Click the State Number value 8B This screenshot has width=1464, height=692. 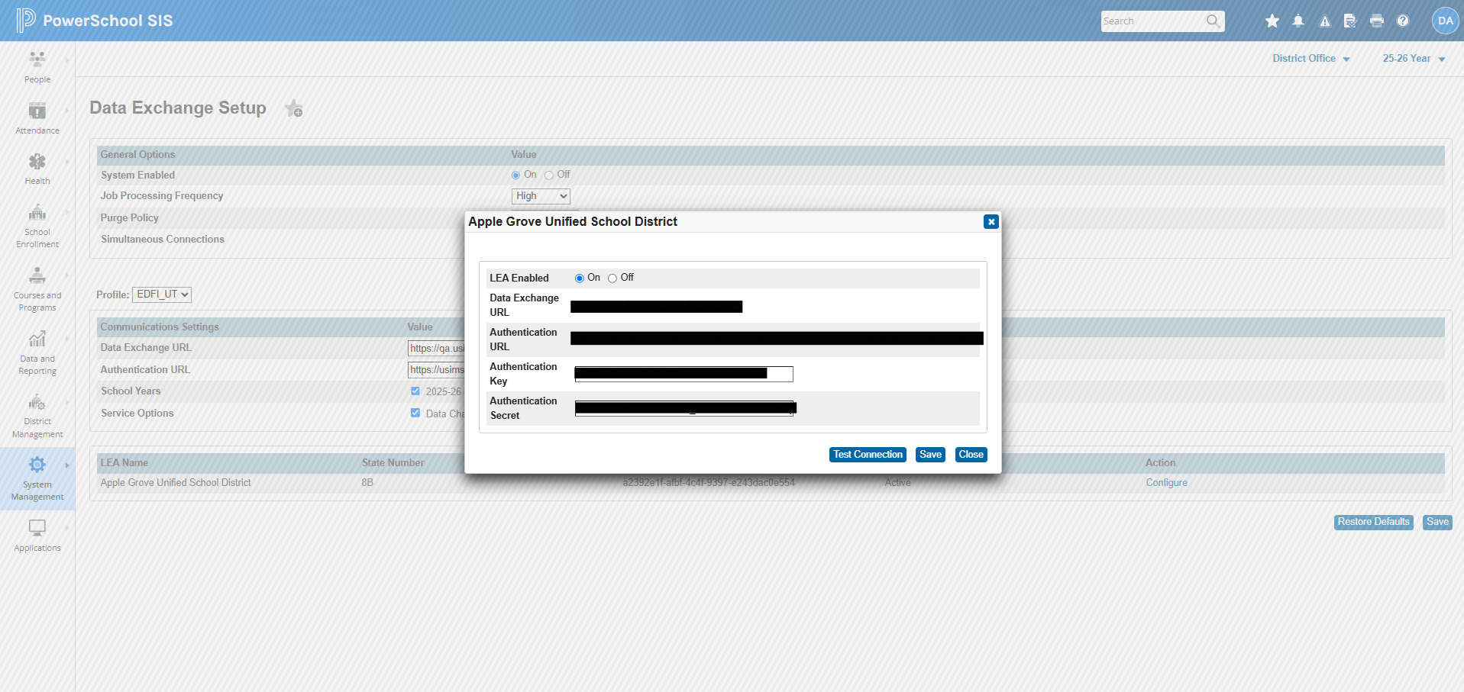point(367,483)
